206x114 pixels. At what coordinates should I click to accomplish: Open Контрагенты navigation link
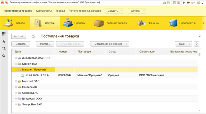click(x=44, y=11)
